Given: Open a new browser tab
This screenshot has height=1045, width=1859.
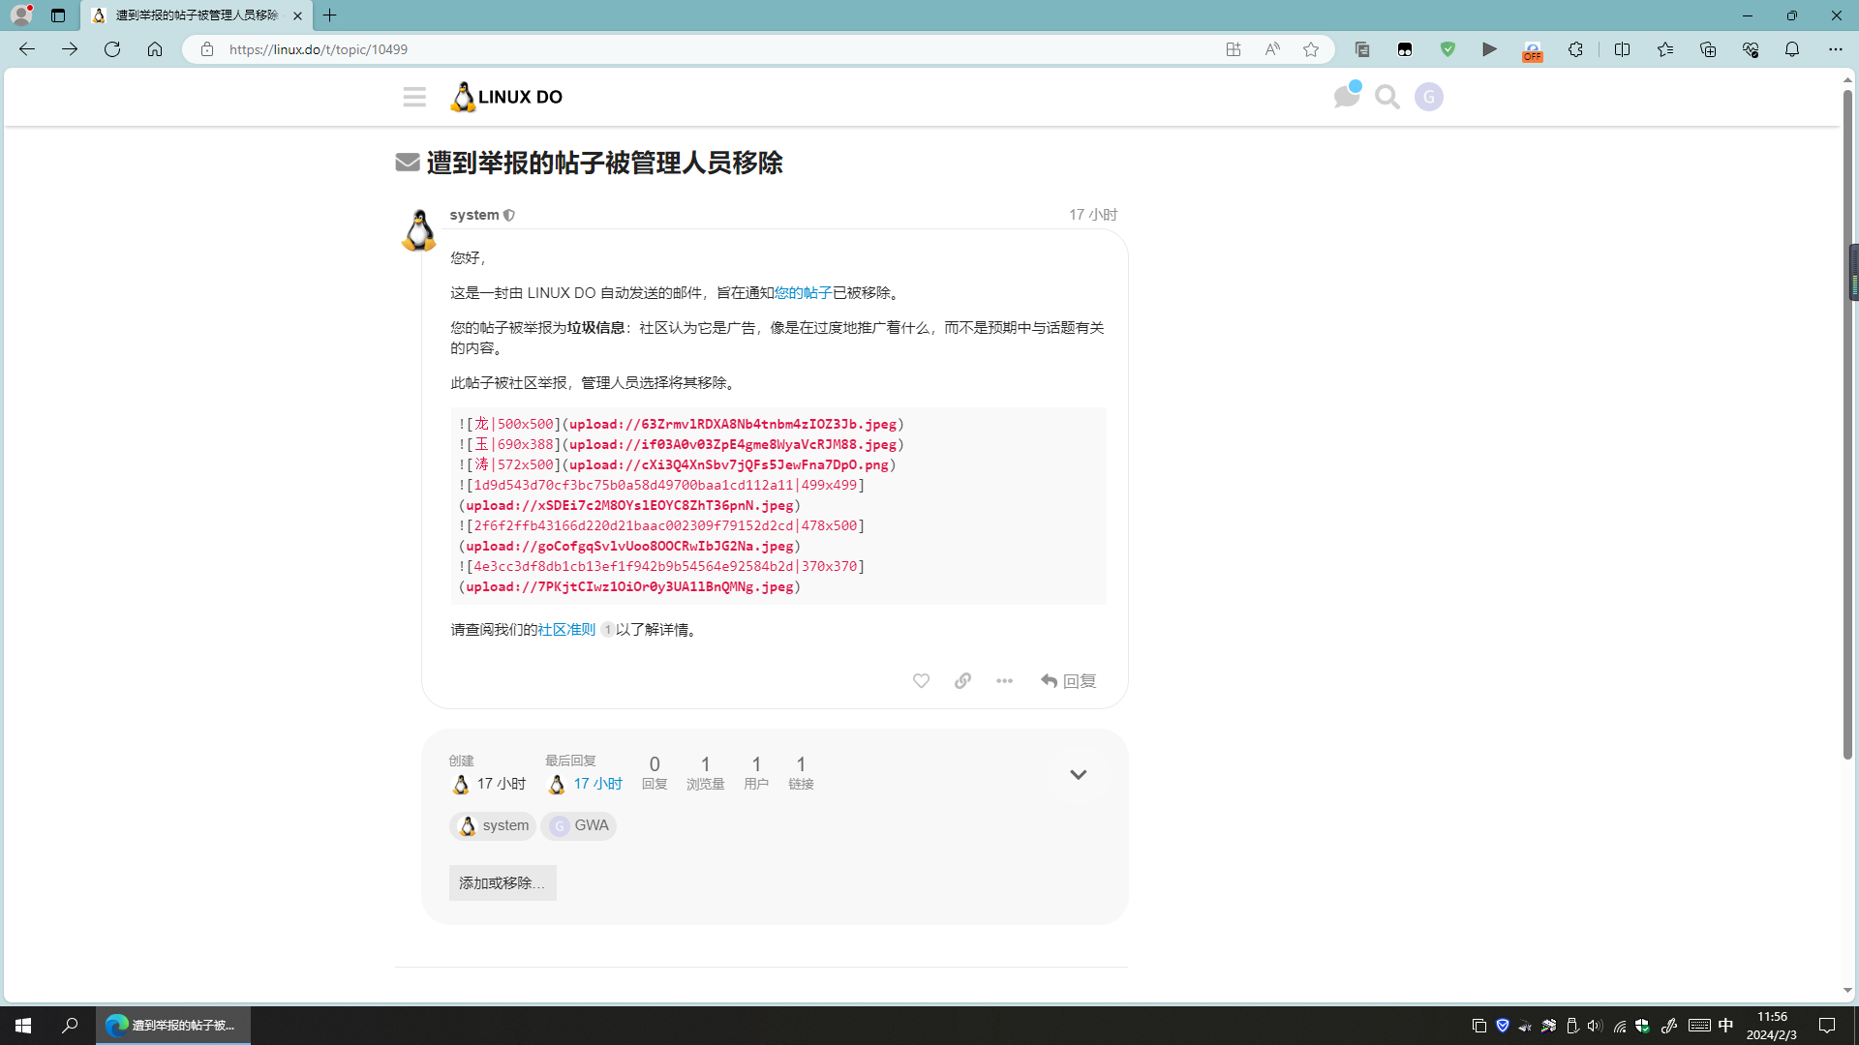Looking at the screenshot, I should 330,15.
